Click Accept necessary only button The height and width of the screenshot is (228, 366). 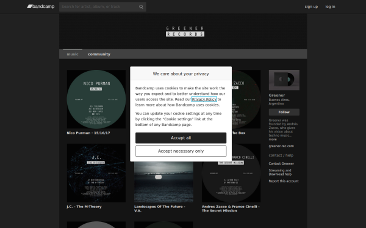click(181, 151)
